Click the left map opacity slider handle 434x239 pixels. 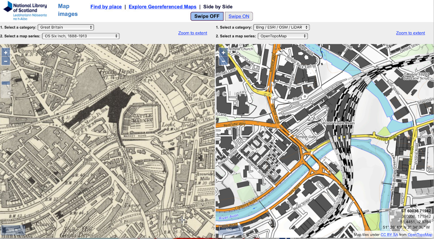coord(5,83)
